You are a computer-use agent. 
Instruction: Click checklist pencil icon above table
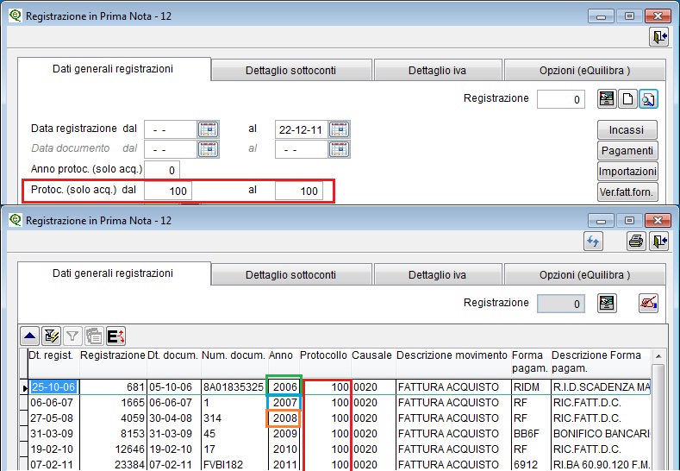tap(51, 336)
